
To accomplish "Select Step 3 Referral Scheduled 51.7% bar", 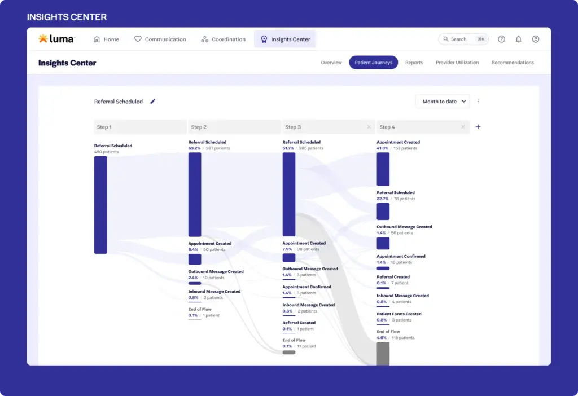I will click(289, 195).
